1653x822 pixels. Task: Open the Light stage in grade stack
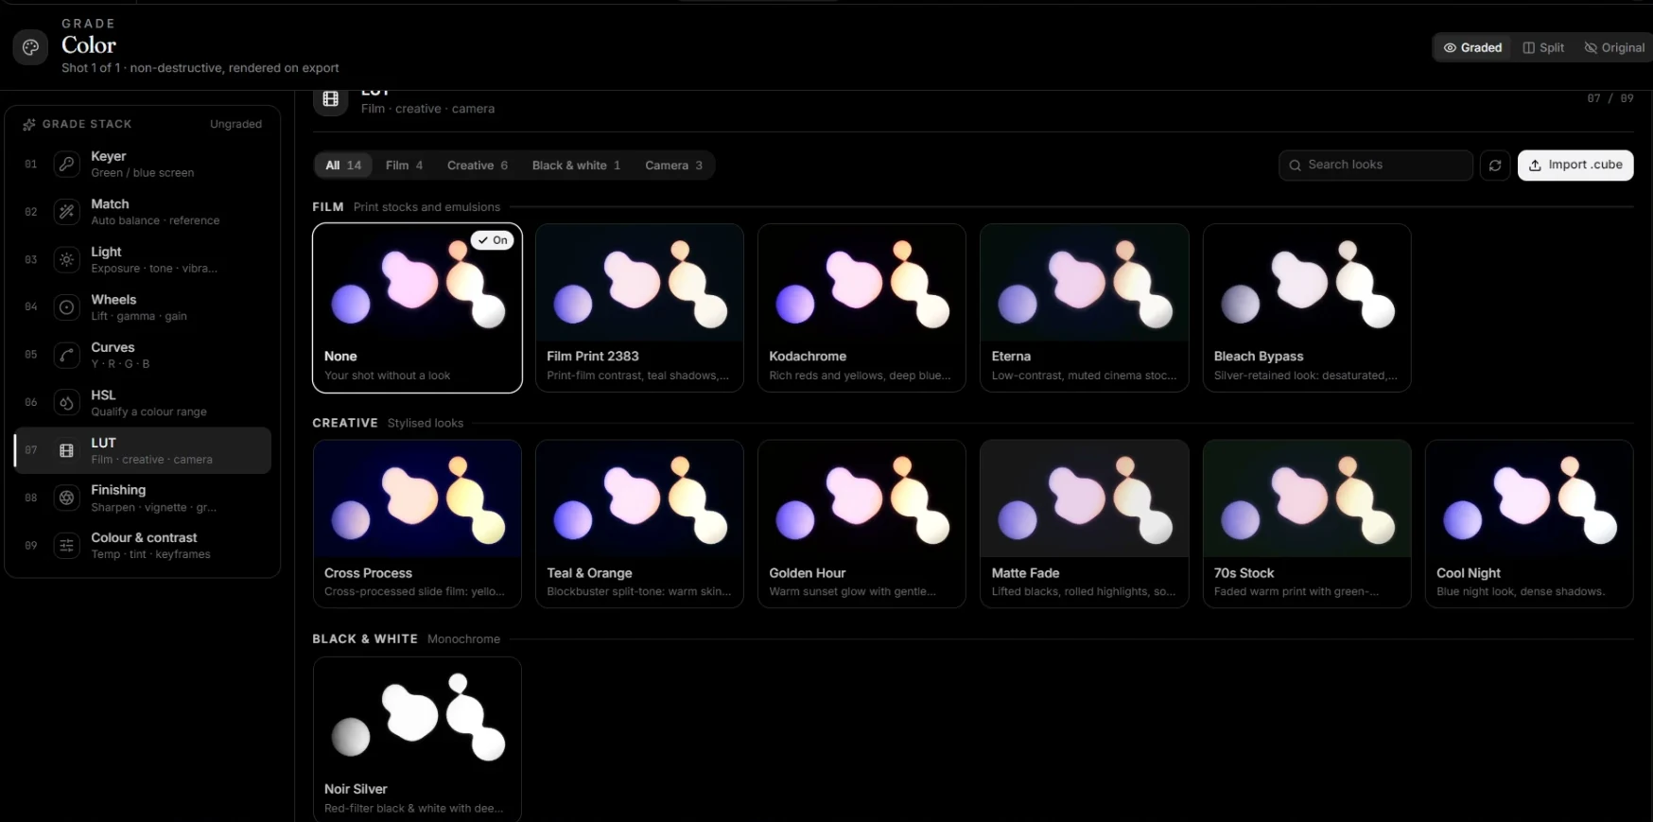[x=143, y=259]
